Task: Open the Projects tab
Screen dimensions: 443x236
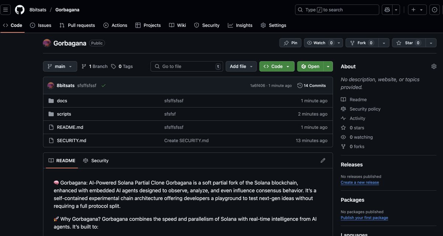Action: 148,25
